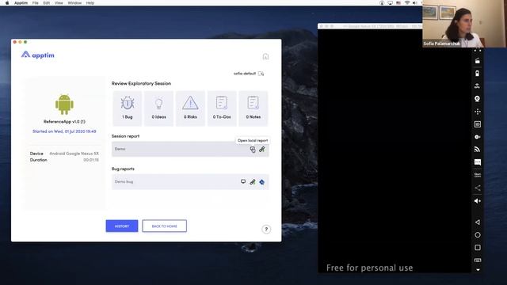Open emulator camera widget

[x=478, y=99]
